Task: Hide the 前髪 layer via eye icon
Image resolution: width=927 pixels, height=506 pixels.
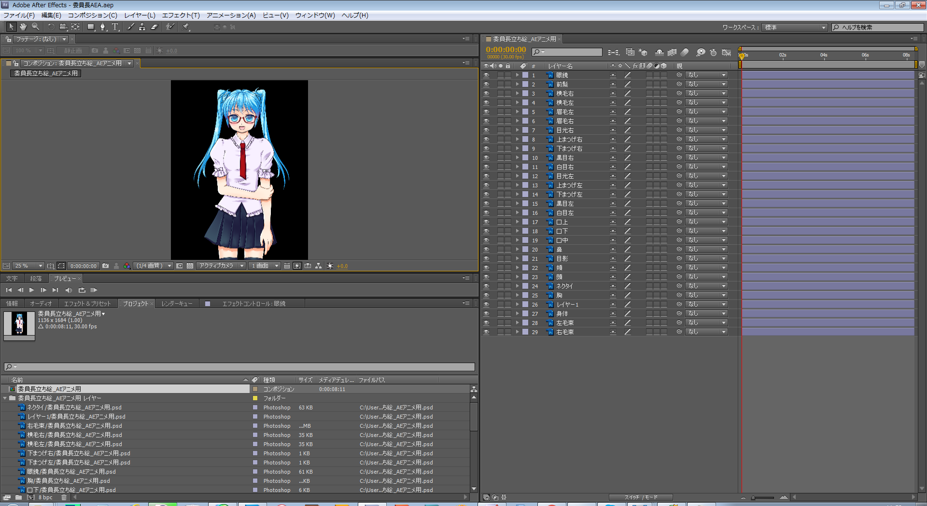Action: point(486,84)
